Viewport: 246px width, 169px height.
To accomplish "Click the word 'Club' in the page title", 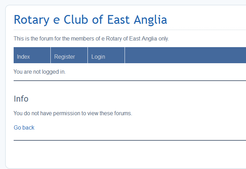I will [x=76, y=20].
